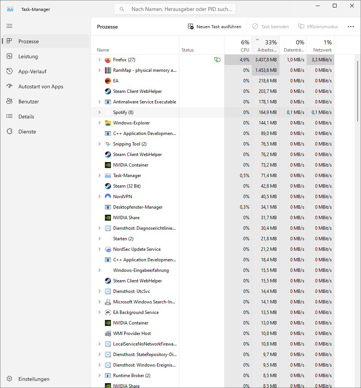Click the Einstellungen gear icon
Viewport: 361px width, 388px height.
[10, 379]
